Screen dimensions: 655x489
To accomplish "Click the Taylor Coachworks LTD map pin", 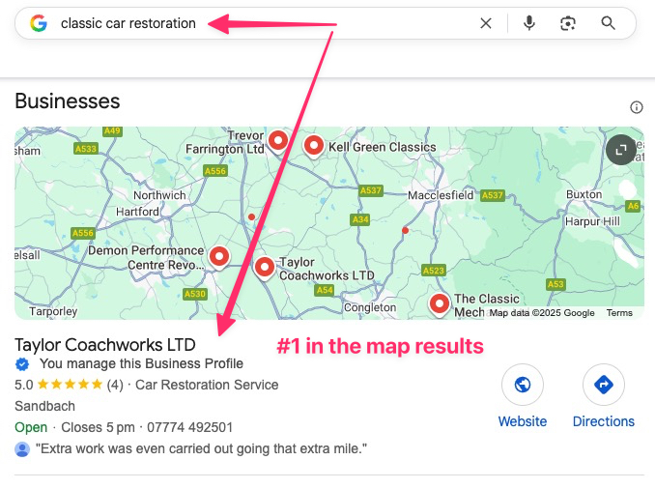I will [x=265, y=268].
